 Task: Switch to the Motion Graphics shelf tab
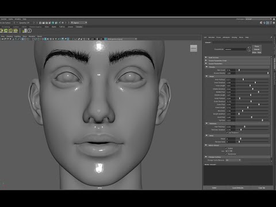[35, 27]
